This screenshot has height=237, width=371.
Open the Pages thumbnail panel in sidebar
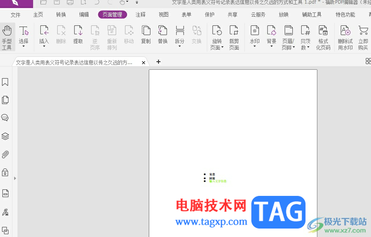(x=5, y=100)
